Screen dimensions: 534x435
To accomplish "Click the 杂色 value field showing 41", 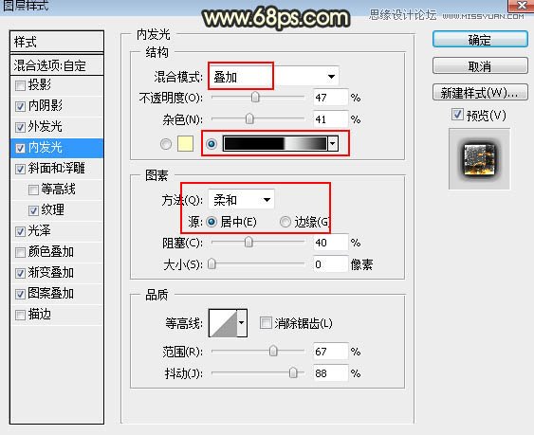I will [330, 119].
